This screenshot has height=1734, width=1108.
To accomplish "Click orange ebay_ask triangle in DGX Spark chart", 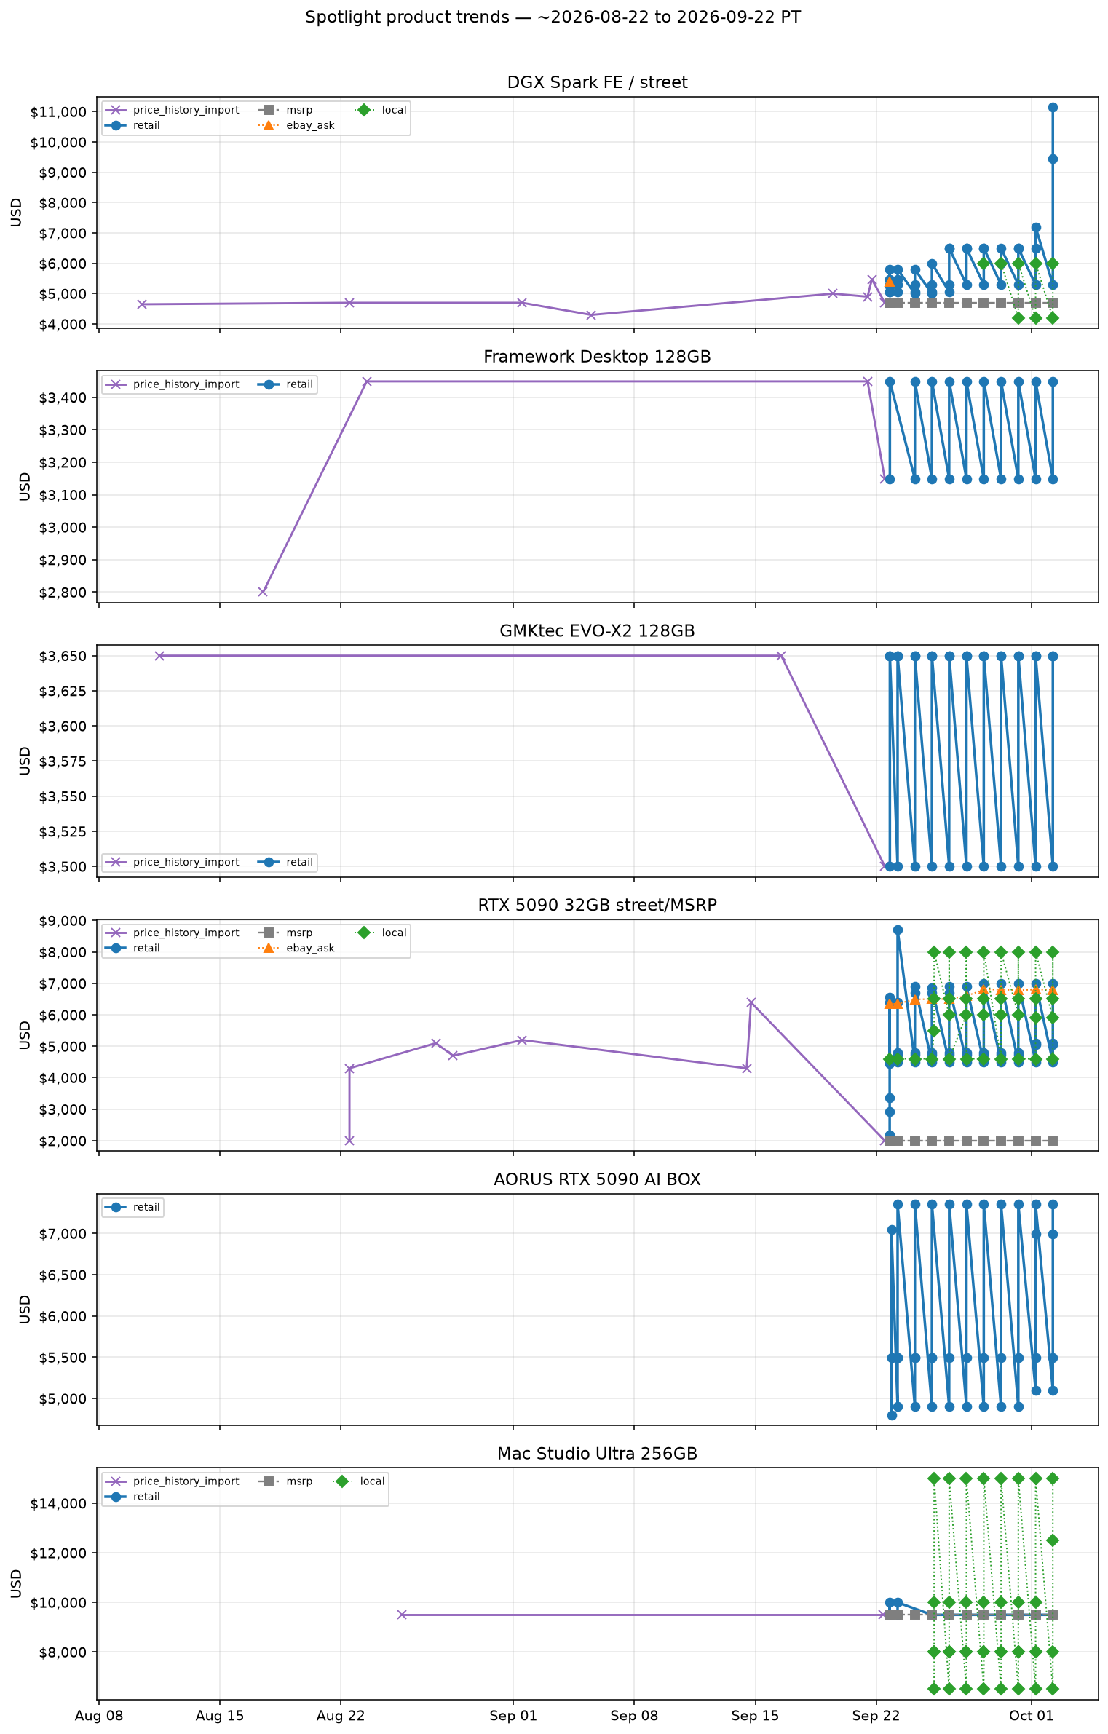I will pyautogui.click(x=890, y=281).
